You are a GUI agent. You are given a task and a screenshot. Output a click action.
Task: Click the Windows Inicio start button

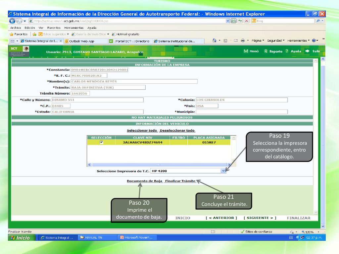[22, 238]
